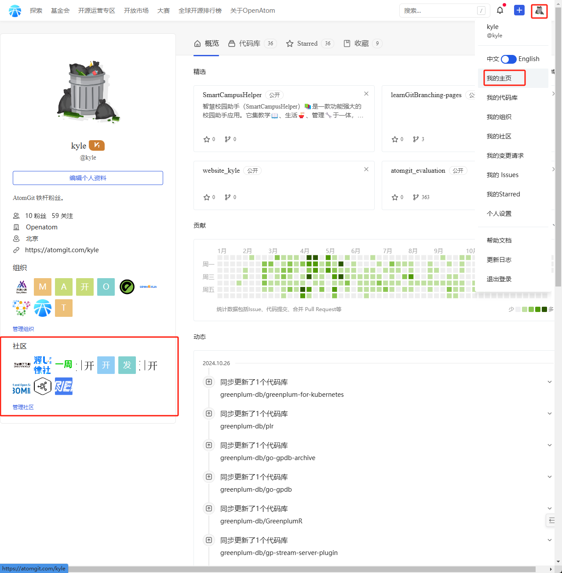Click the fork icon on website_kyle card
The height and width of the screenshot is (573, 562).
[227, 197]
